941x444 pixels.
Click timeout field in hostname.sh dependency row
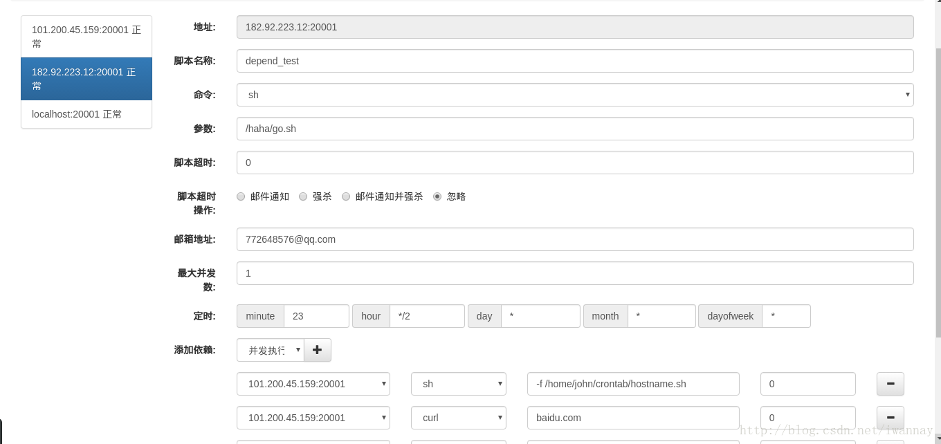pyautogui.click(x=808, y=384)
